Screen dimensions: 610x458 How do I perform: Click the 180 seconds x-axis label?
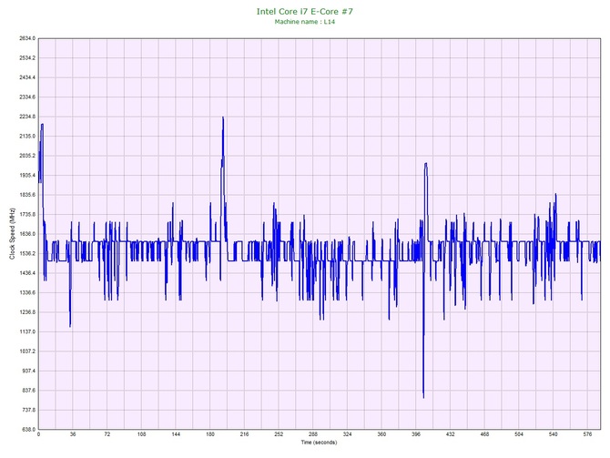210,434
